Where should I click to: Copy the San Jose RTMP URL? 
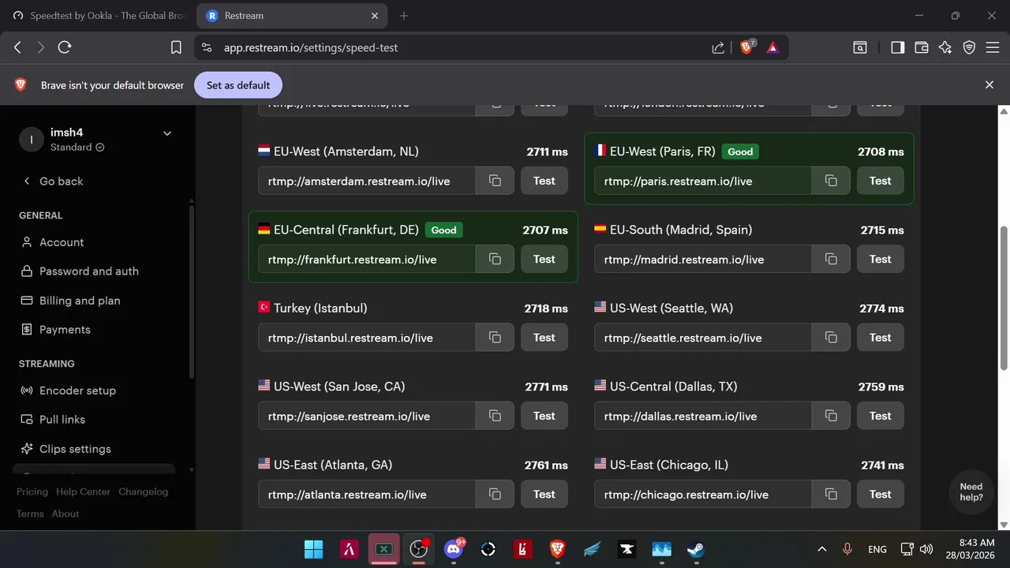[x=495, y=416]
